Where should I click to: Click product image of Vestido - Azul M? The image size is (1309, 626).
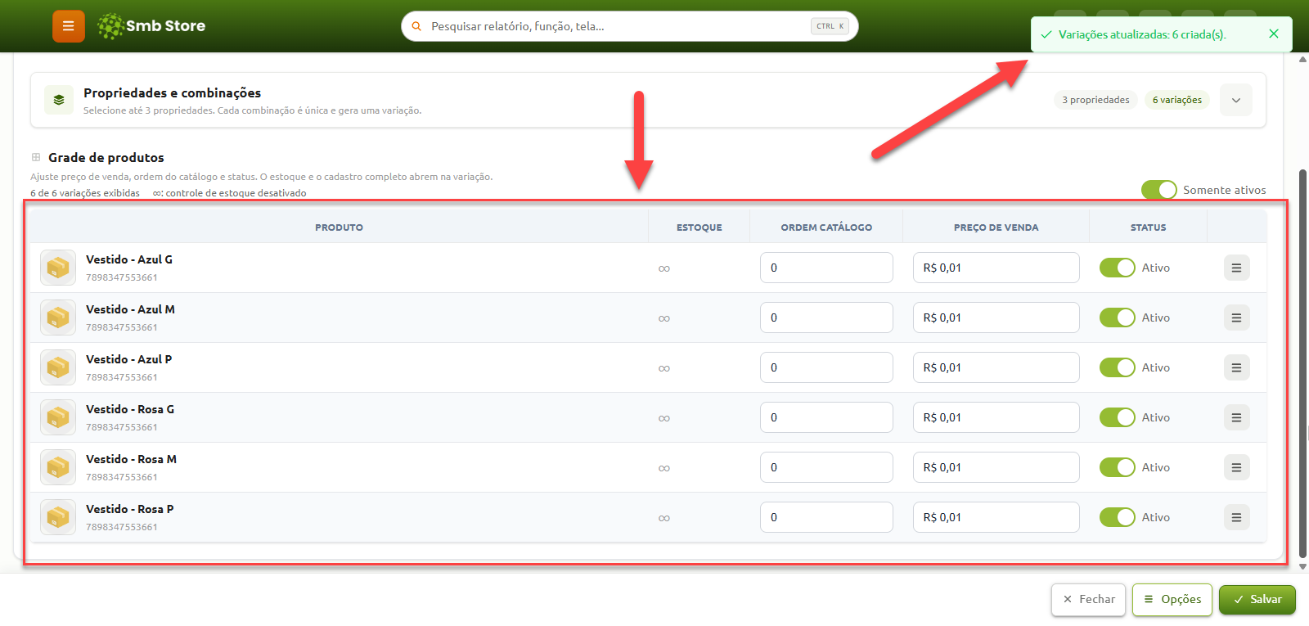coord(58,318)
